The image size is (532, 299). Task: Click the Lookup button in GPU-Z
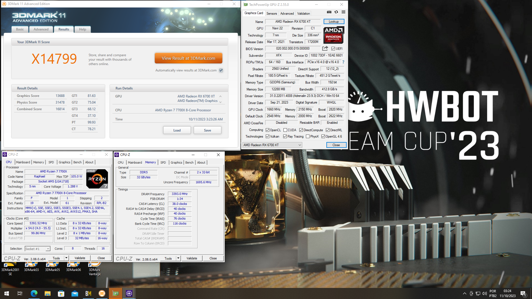(334, 22)
